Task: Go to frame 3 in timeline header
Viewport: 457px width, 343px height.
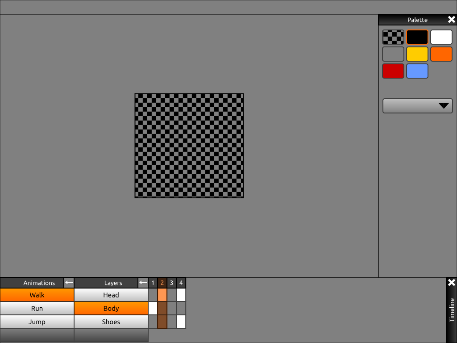Action: tap(172, 283)
